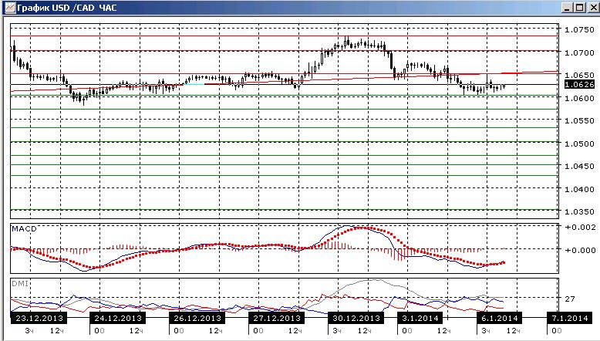
Task: Select the 30.12.2013 date marker
Action: coord(356,318)
